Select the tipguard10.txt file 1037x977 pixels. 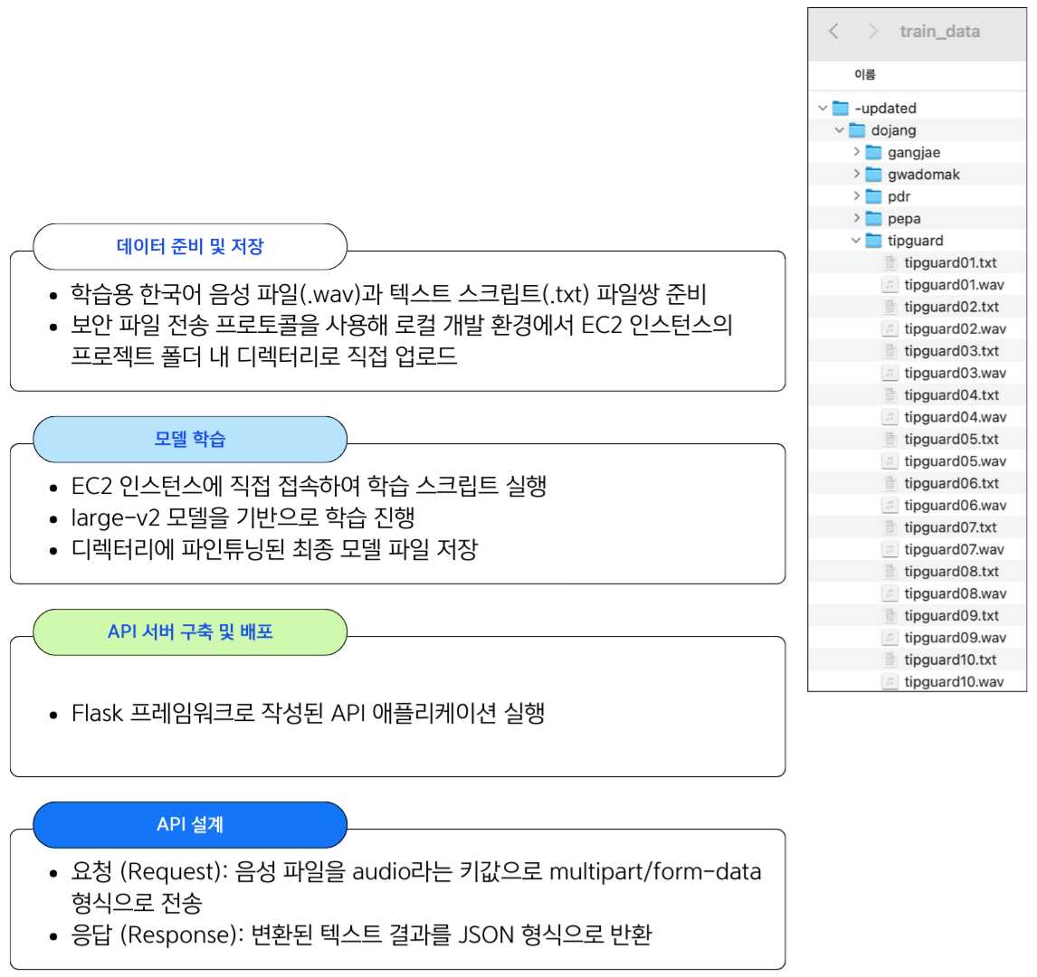click(x=950, y=659)
